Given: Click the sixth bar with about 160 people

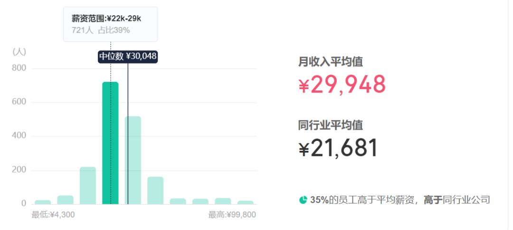Looking at the screenshot, I should 155,191.
